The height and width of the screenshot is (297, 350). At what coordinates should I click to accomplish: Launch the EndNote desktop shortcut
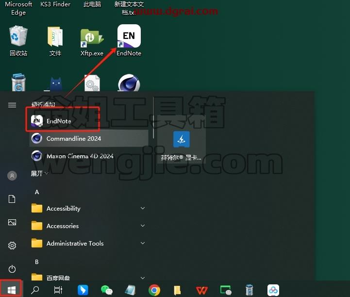pyautogui.click(x=129, y=40)
